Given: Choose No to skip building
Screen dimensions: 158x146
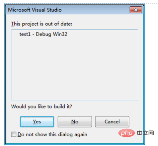Looking at the screenshot, I should click(75, 122).
